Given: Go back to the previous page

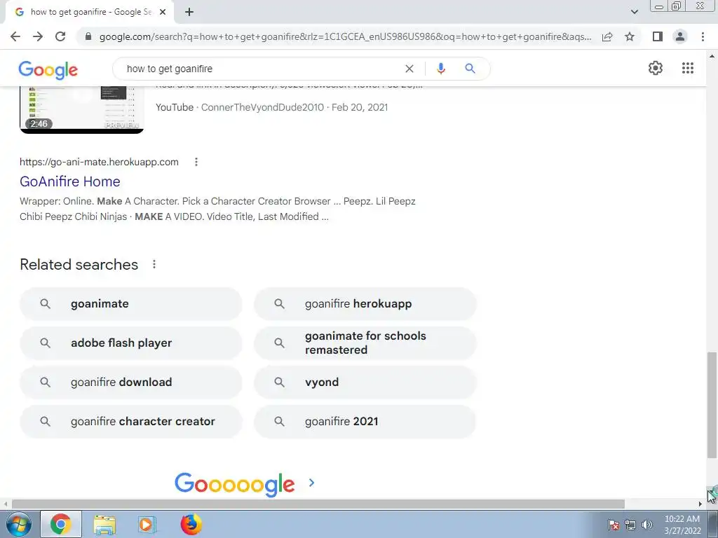Looking at the screenshot, I should click(15, 36).
